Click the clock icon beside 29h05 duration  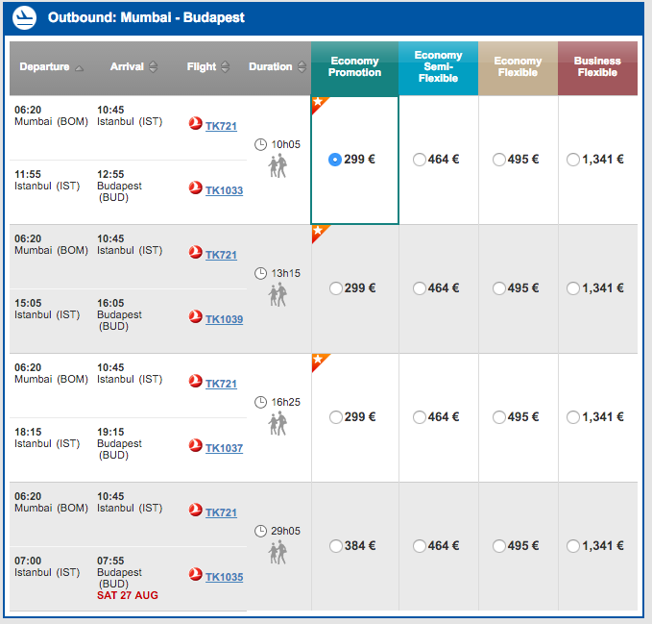click(x=261, y=531)
